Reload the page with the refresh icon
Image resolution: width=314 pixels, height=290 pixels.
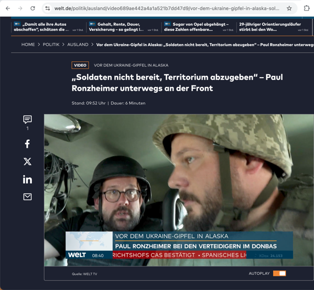(33, 8)
